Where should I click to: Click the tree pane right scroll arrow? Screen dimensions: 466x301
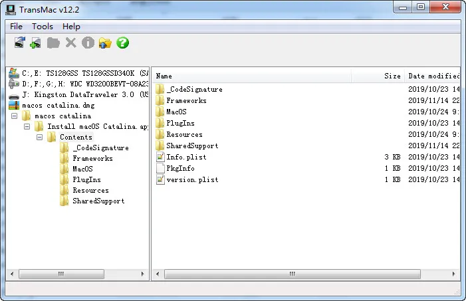(x=143, y=274)
